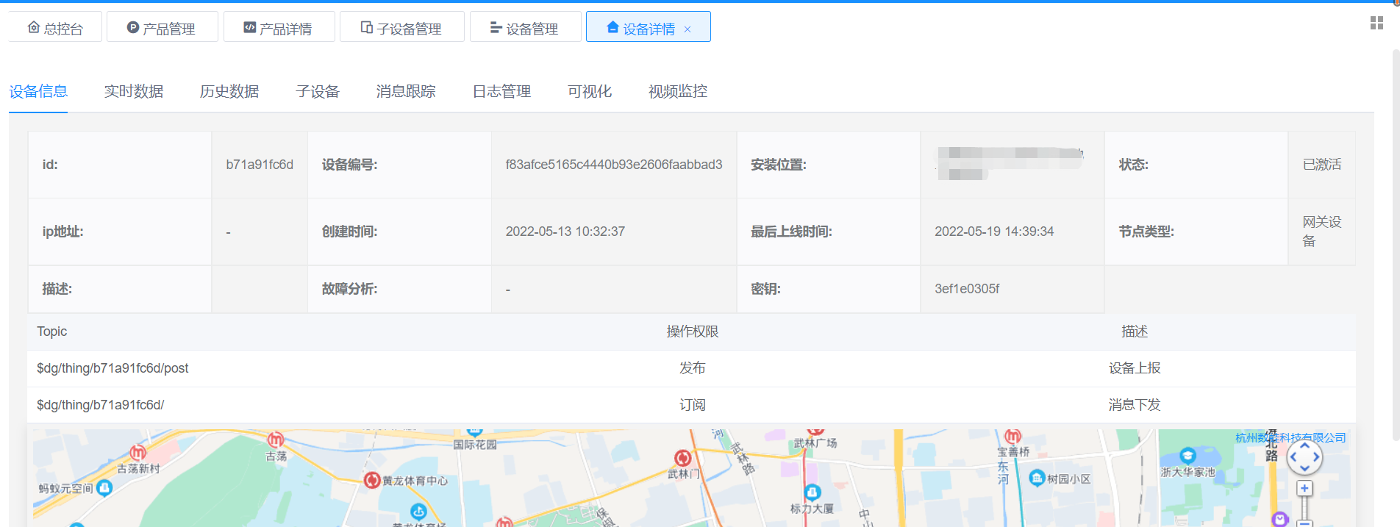Pan the map left with the arrow
The image size is (1400, 527).
pyautogui.click(x=1293, y=457)
